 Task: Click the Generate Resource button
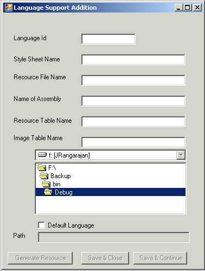40,258
